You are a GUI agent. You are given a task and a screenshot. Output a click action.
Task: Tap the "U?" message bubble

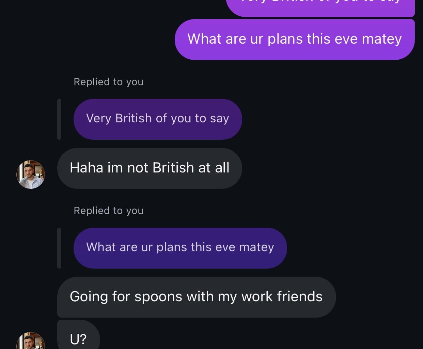pos(78,339)
